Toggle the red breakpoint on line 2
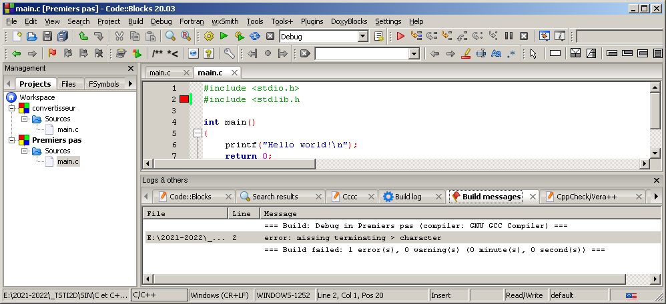 pyautogui.click(x=184, y=99)
